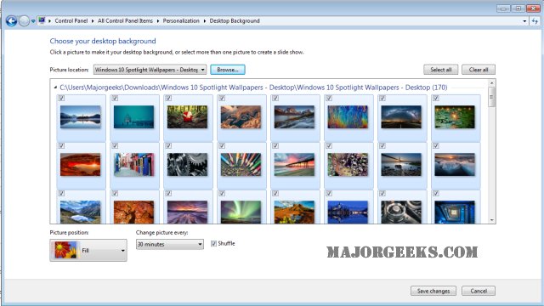This screenshot has height=306, width=544.
Task: Collapse the Spotlight Wallpapers folder group
Action: [55, 88]
